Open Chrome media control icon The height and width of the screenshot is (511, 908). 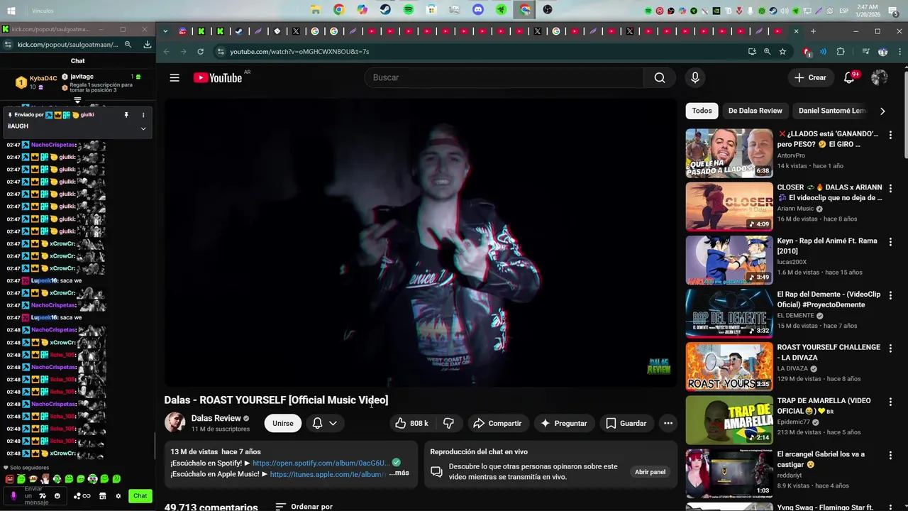[865, 52]
